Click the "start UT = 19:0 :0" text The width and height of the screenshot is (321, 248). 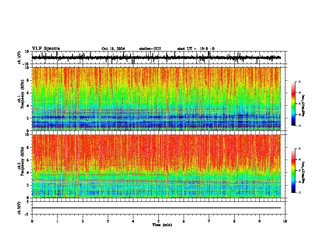point(196,49)
